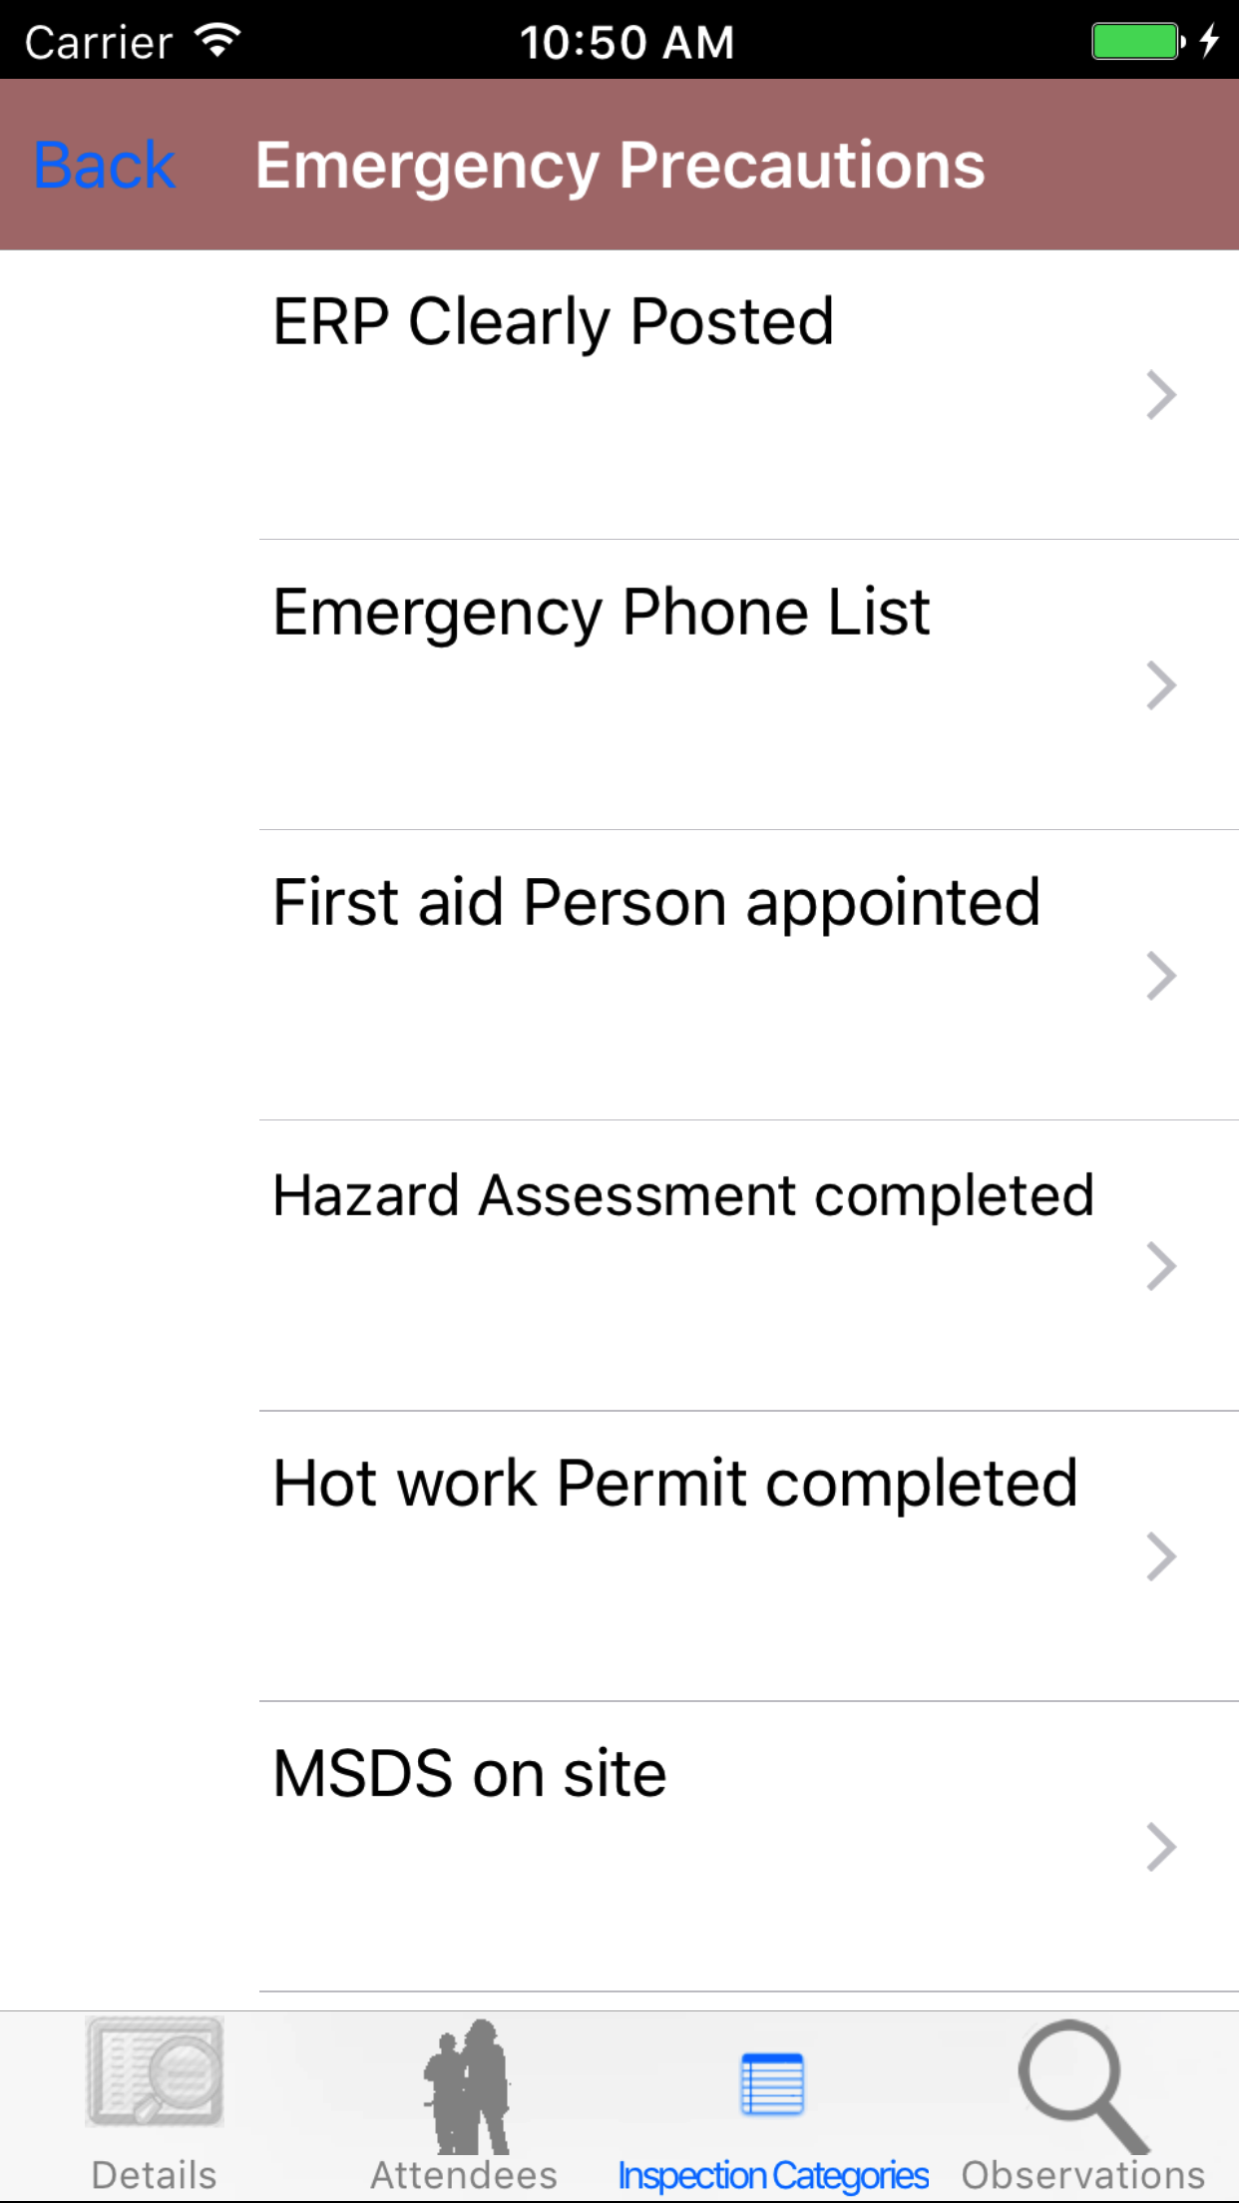Tap the Details tab icon
Viewport: 1239px width, 2203px height.
click(155, 2071)
